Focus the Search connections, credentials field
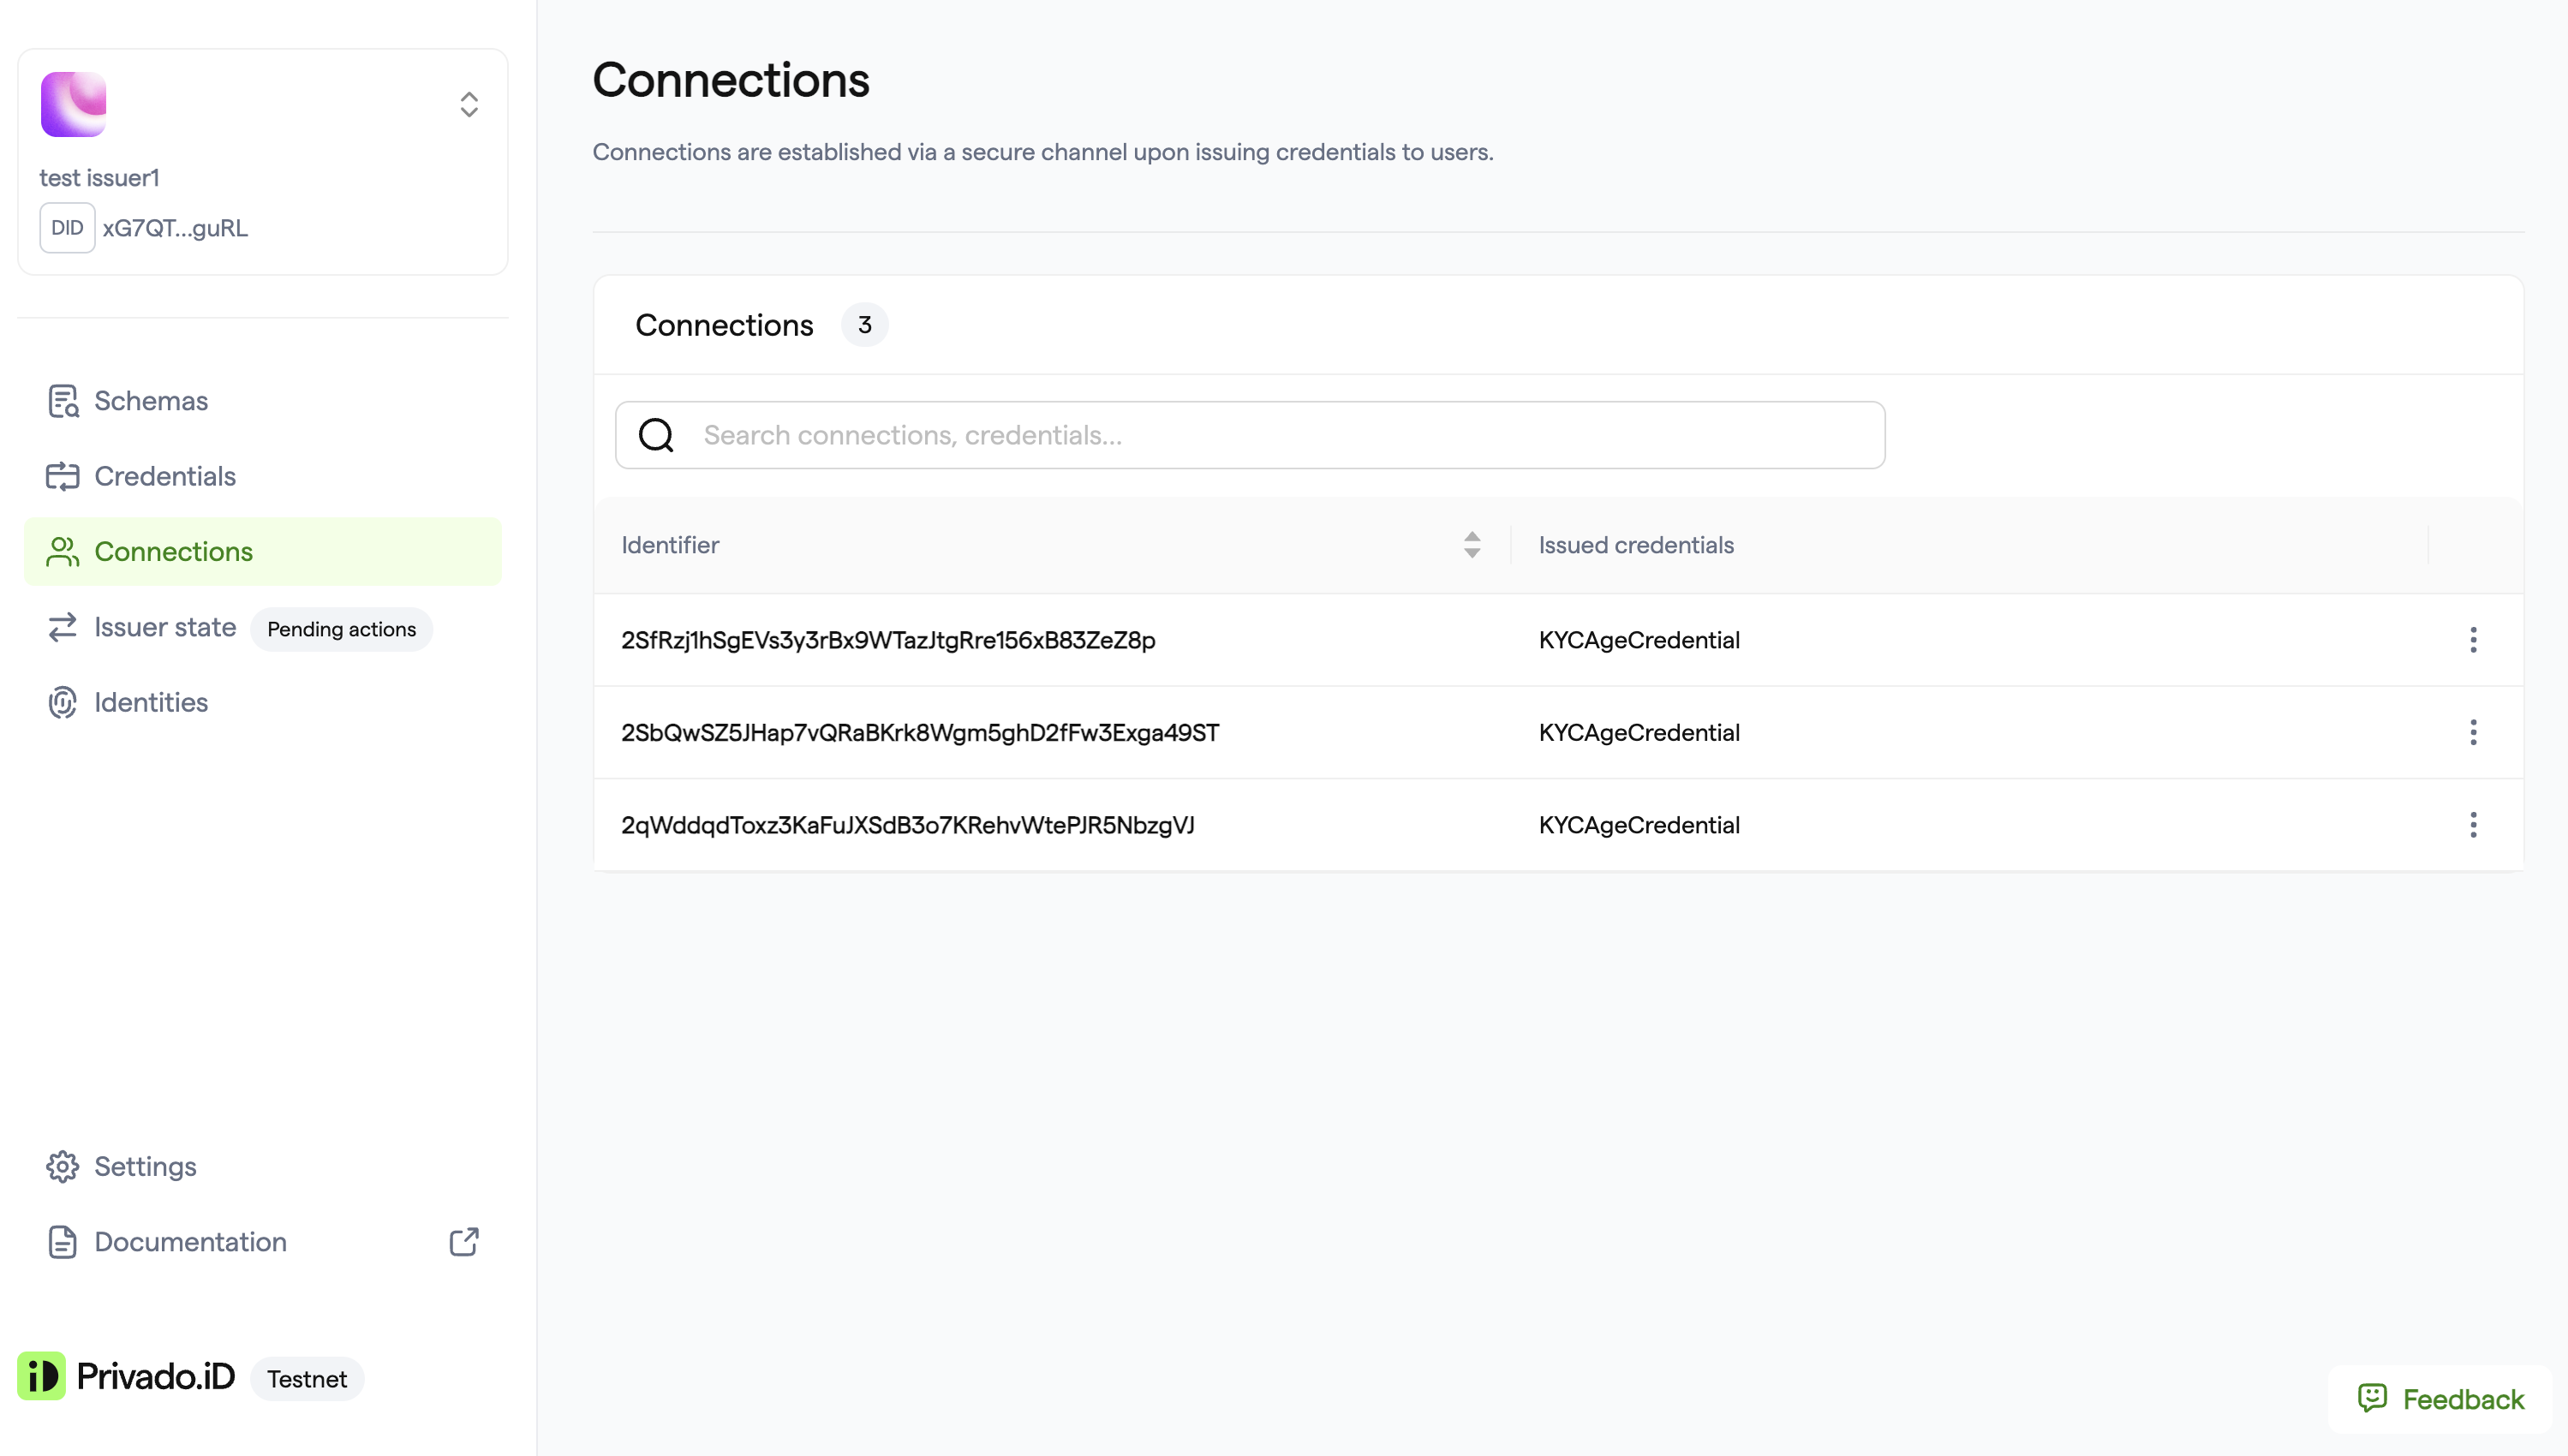Image resolution: width=2568 pixels, height=1456 pixels. pyautogui.click(x=1250, y=435)
